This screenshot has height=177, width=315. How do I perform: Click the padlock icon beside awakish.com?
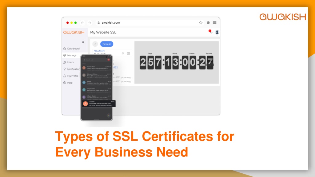click(98, 23)
